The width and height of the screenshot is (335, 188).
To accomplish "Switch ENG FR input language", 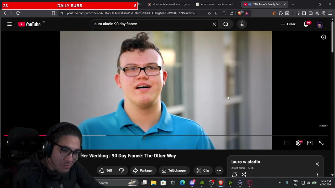I will click(295, 183).
